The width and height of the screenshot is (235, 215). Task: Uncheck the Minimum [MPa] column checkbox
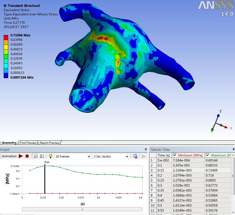175,155
